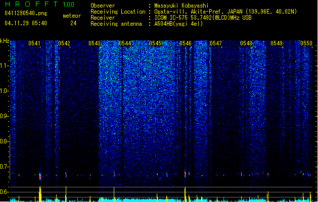Viewport: 318px width, 202px height.
Task: Click the 0543 time marker
Action: [x=95, y=43]
